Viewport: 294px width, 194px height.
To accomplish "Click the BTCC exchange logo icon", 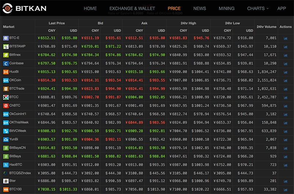I will tap(6, 97).
